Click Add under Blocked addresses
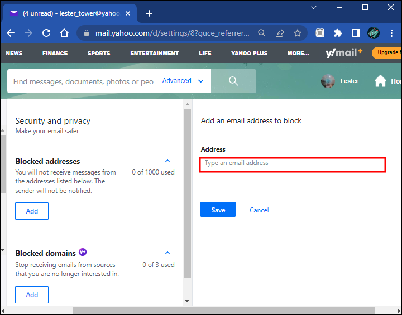This screenshot has height=315, width=402. point(32,211)
